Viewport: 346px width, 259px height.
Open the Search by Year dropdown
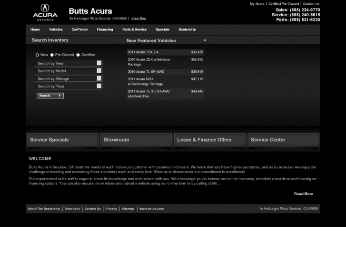tap(69, 63)
